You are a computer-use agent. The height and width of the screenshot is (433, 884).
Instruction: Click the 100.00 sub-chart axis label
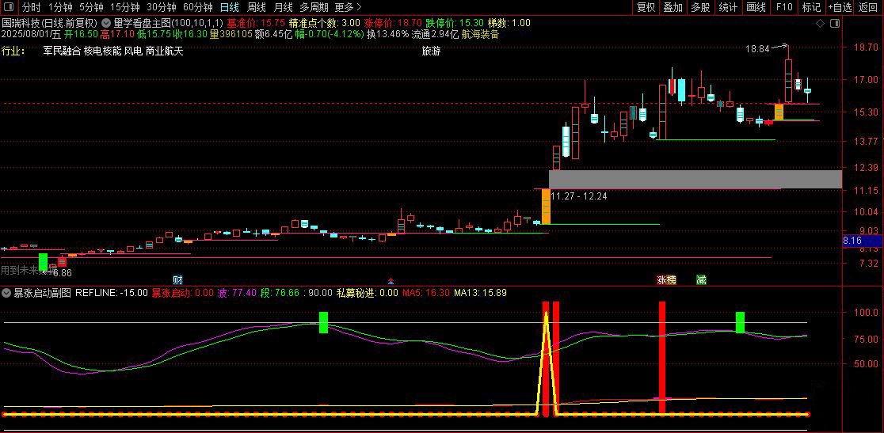[x=866, y=313]
